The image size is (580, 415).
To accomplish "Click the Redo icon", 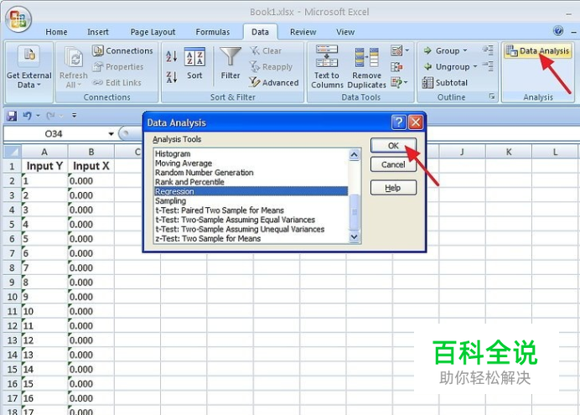I will coord(50,116).
